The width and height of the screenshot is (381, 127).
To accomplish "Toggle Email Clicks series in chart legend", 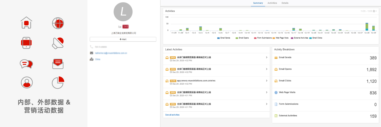I will pos(315,38).
